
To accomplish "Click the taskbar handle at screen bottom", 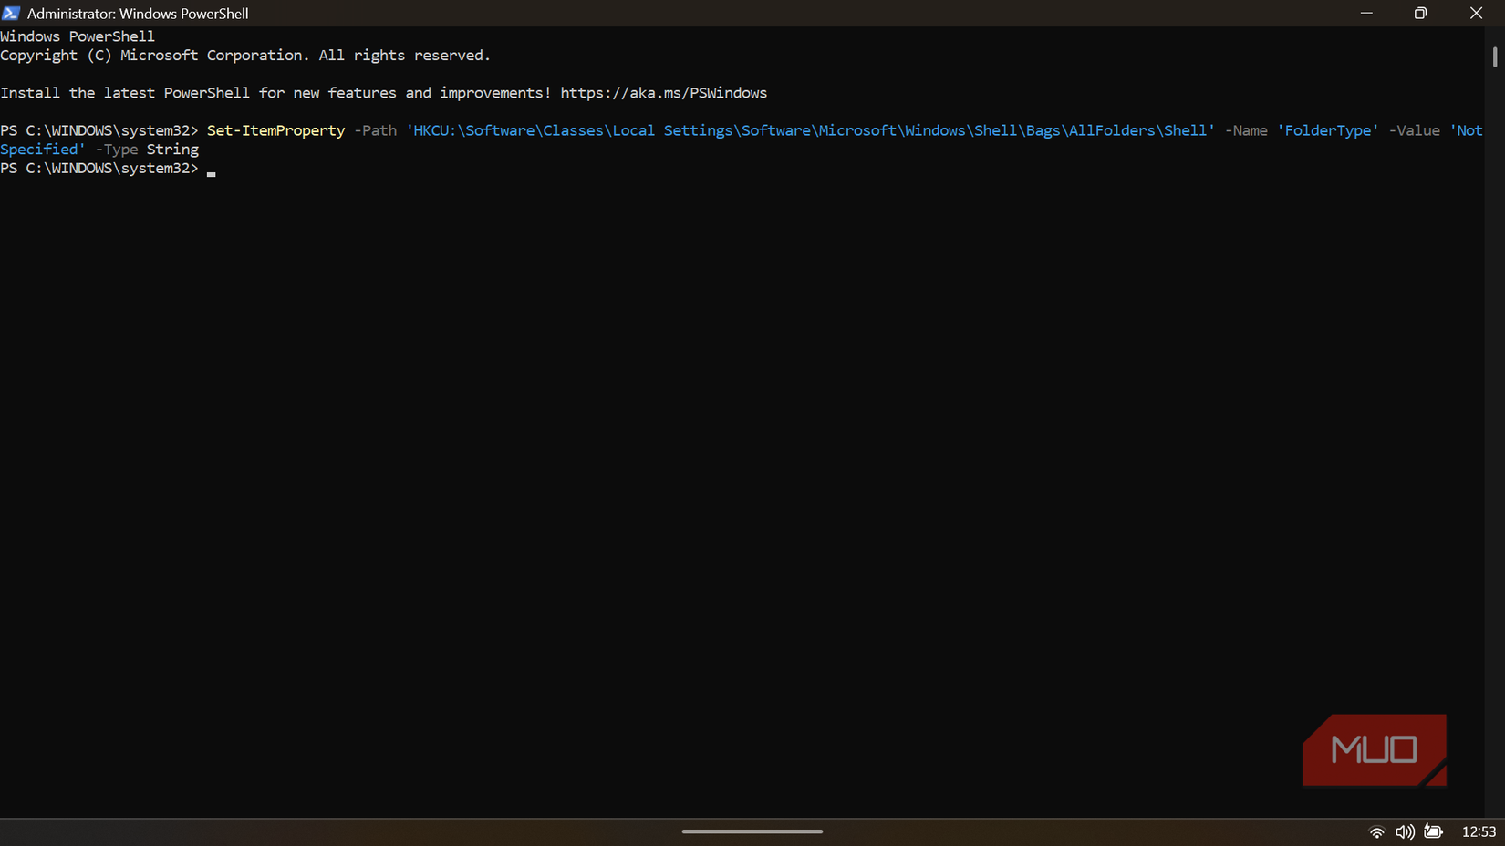I will (x=752, y=831).
